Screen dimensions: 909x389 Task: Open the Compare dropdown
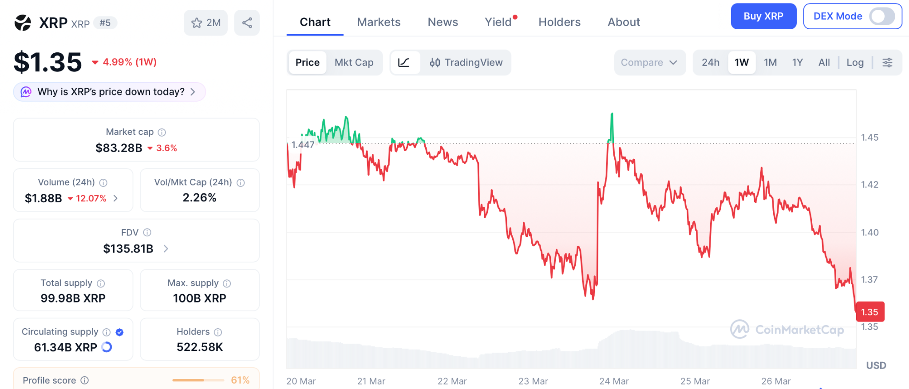649,63
